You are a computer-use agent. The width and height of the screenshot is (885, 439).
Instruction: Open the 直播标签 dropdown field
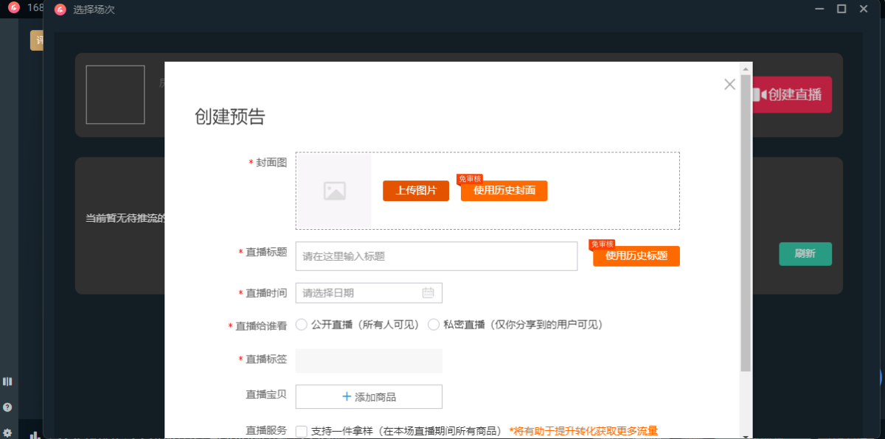tap(369, 361)
